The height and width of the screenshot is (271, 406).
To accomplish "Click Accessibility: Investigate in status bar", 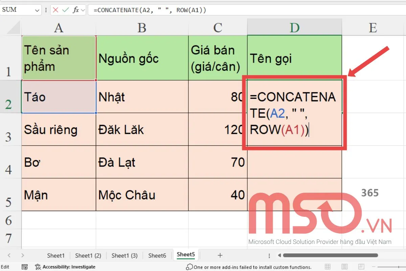I will 65,267.
